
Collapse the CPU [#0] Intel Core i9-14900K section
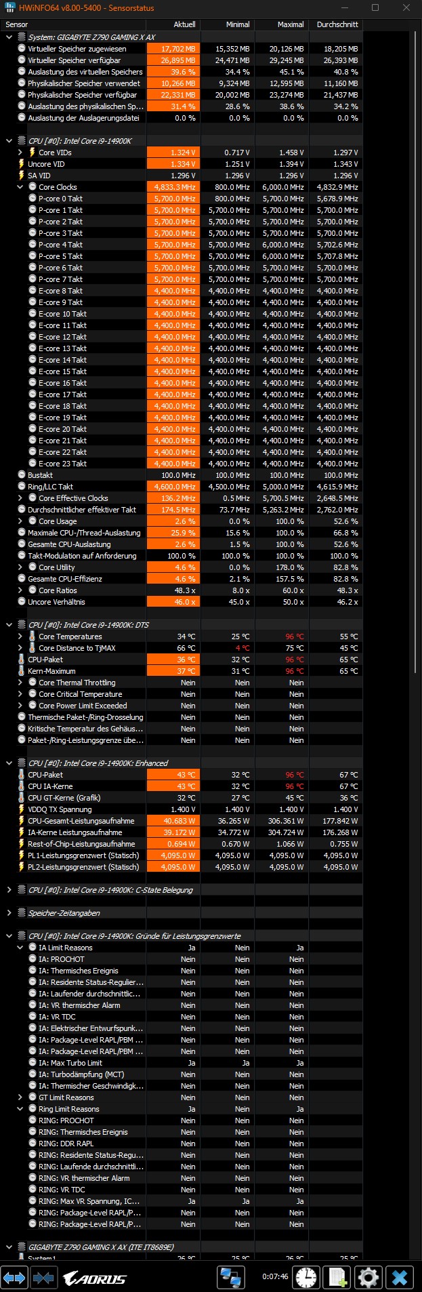tap(9, 141)
